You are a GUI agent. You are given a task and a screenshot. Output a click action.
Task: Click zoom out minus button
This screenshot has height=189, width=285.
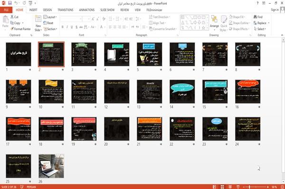click(x=244, y=187)
